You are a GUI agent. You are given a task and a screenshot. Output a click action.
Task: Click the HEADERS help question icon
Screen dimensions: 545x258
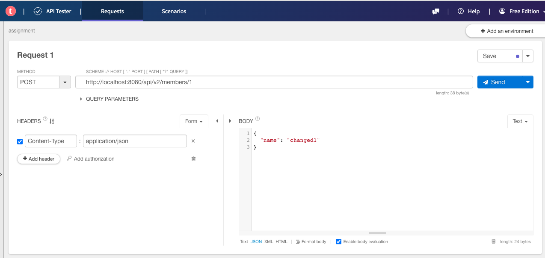45,119
